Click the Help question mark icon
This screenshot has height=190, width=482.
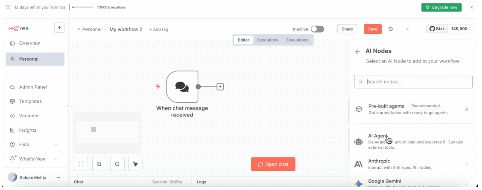click(12, 145)
